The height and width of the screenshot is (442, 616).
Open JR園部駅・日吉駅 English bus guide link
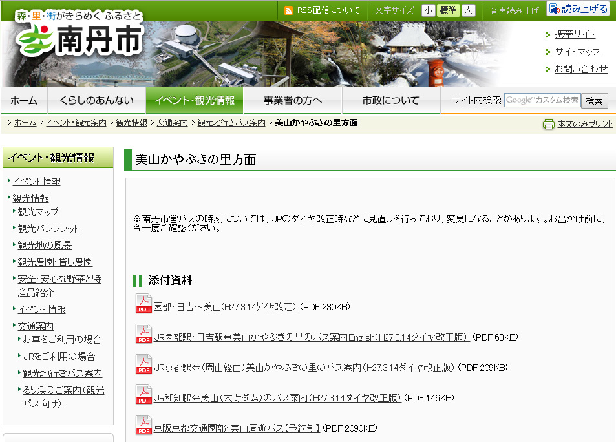tap(312, 337)
